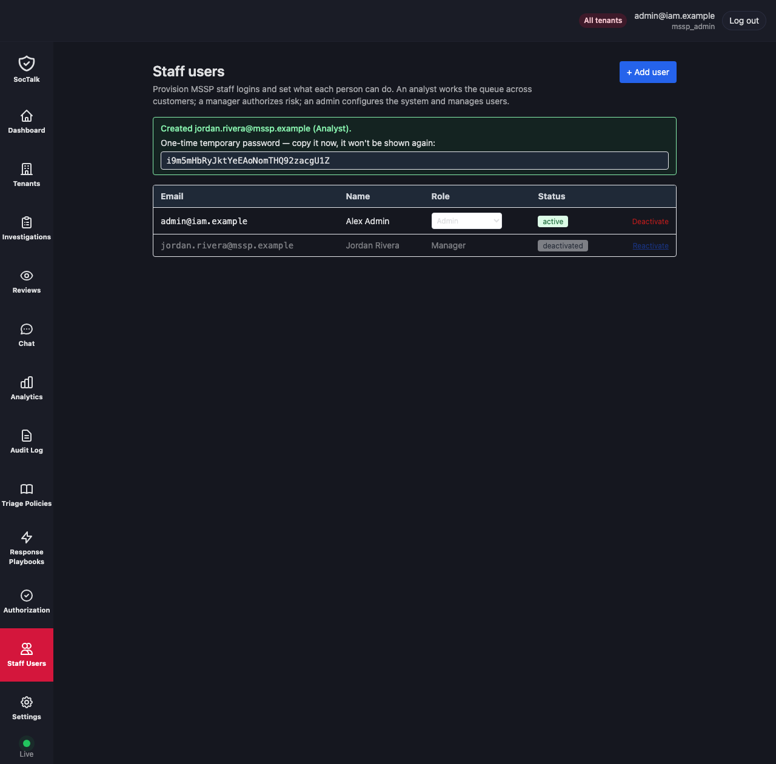
Task: Select the Staff Users people icon
Action: [x=27, y=649]
